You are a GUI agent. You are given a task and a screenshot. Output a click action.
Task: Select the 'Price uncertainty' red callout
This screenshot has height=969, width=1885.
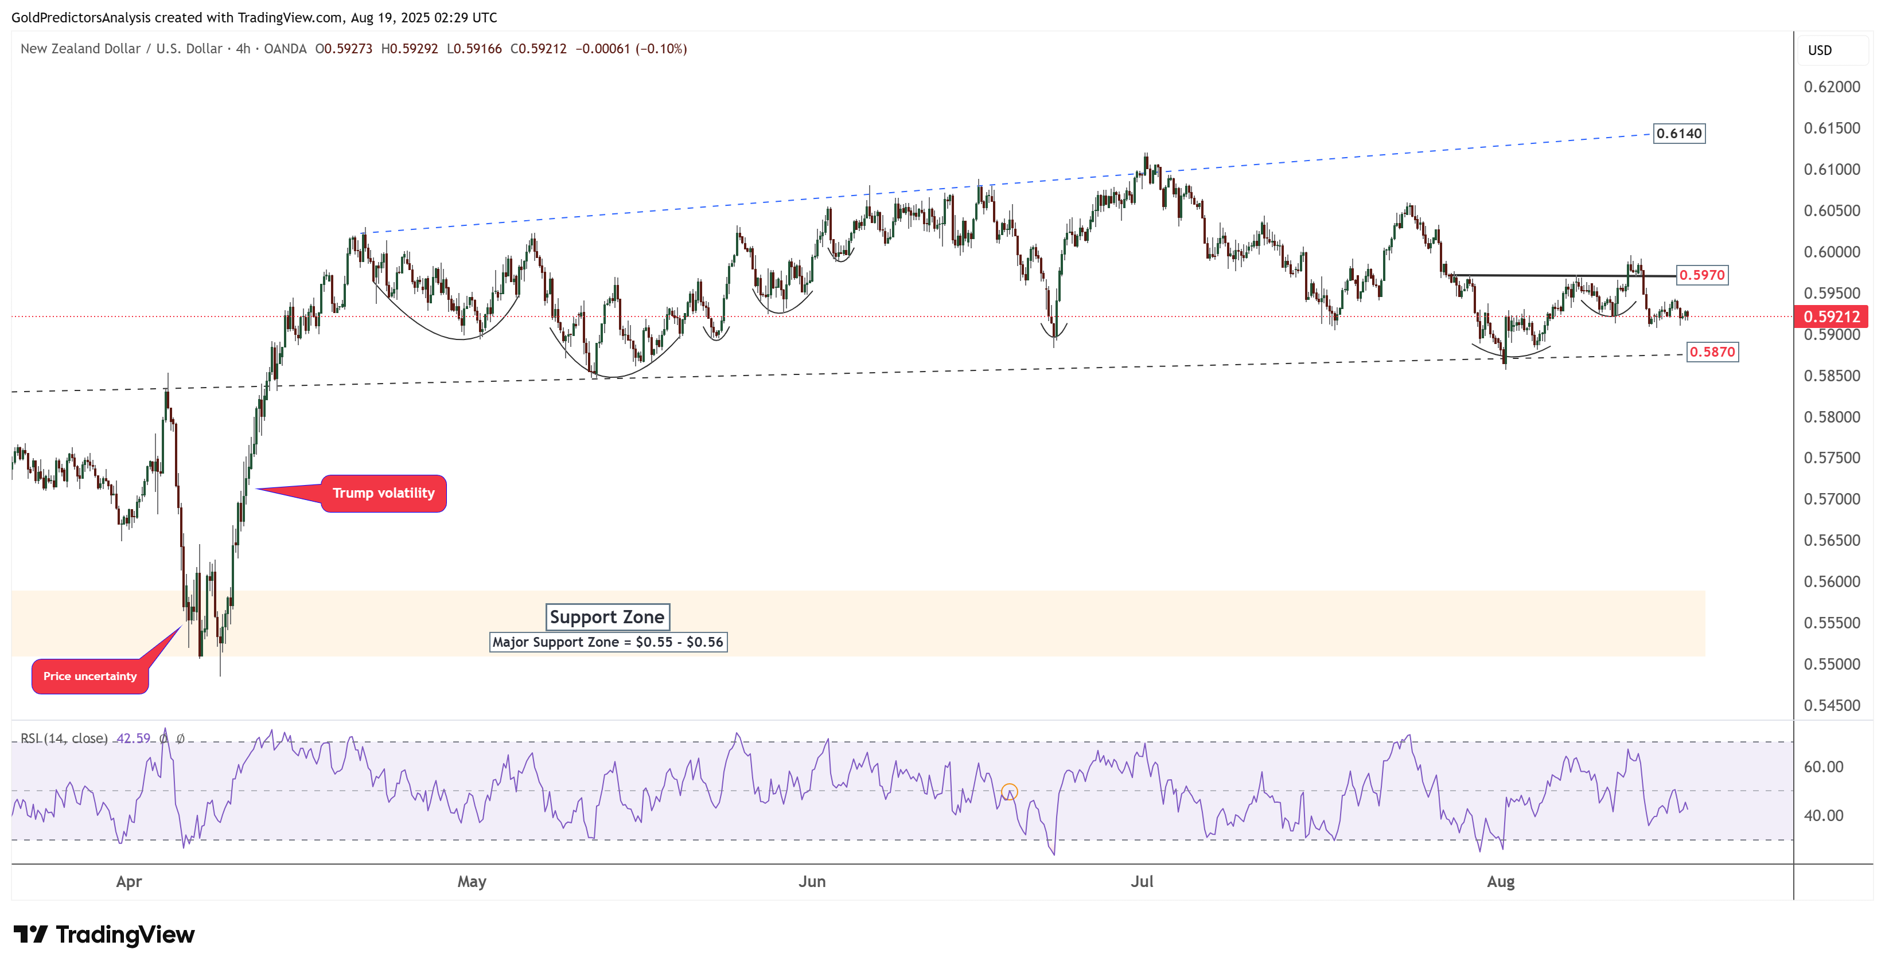pyautogui.click(x=90, y=676)
